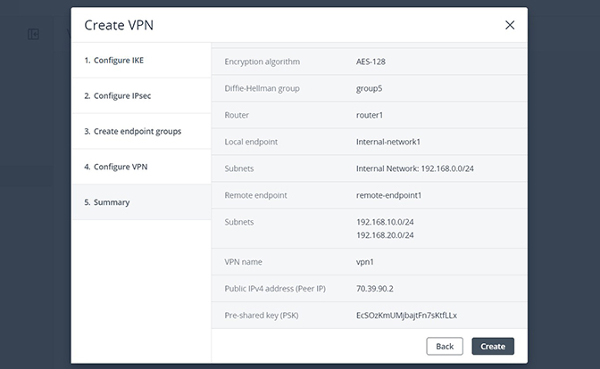This screenshot has height=369, width=600.
Task: Click the Create button
Action: [493, 346]
